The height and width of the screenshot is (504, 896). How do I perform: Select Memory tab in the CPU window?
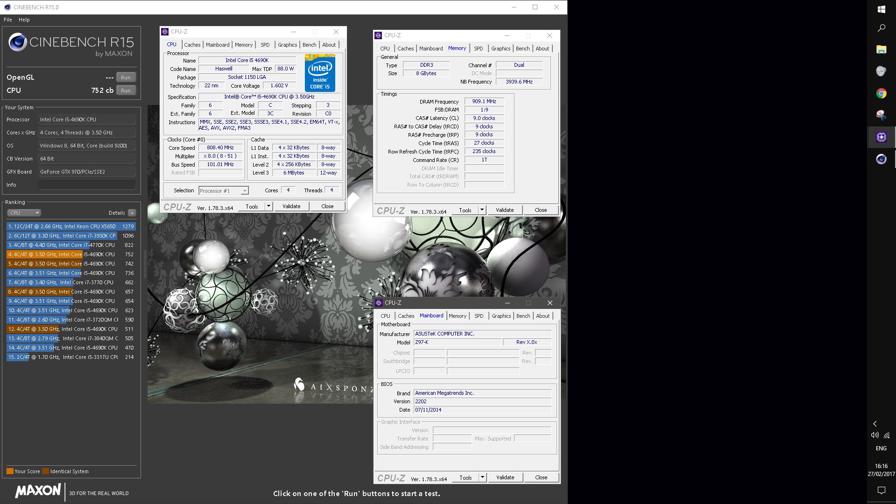(244, 45)
